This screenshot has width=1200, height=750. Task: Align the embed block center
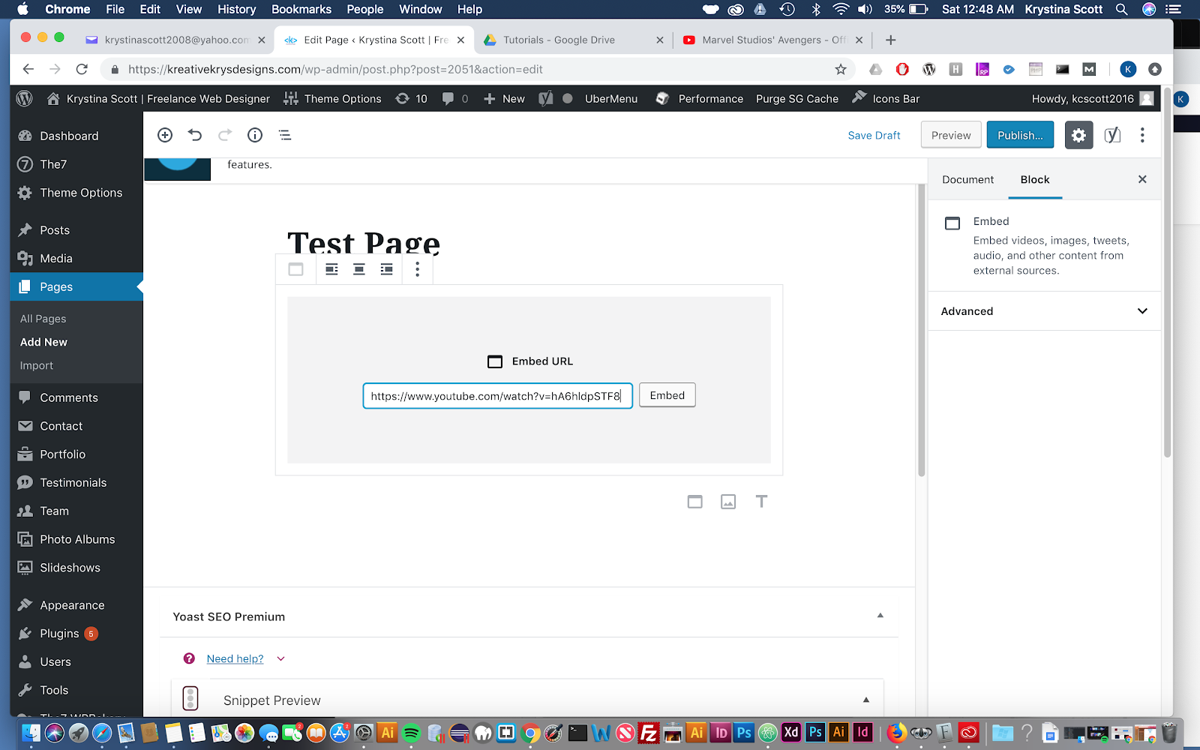(x=359, y=269)
